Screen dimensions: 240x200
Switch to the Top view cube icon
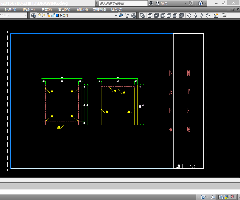point(150,15)
